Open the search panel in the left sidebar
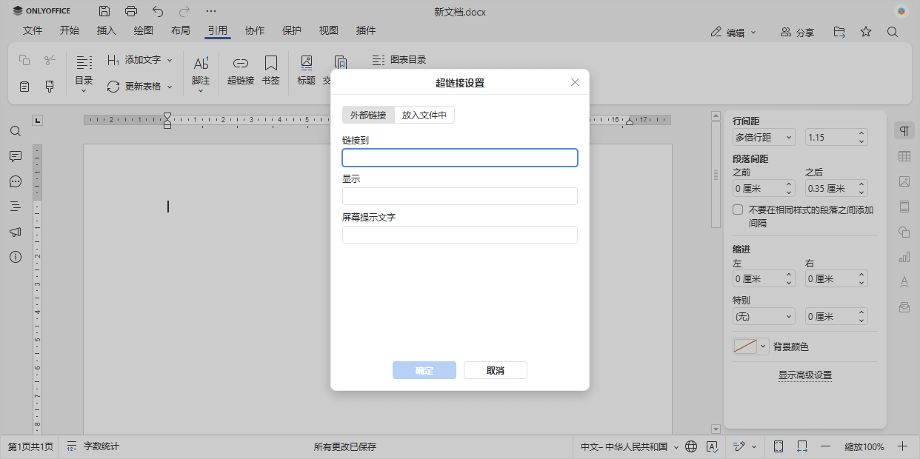Screen dimensions: 920x459 16,131
